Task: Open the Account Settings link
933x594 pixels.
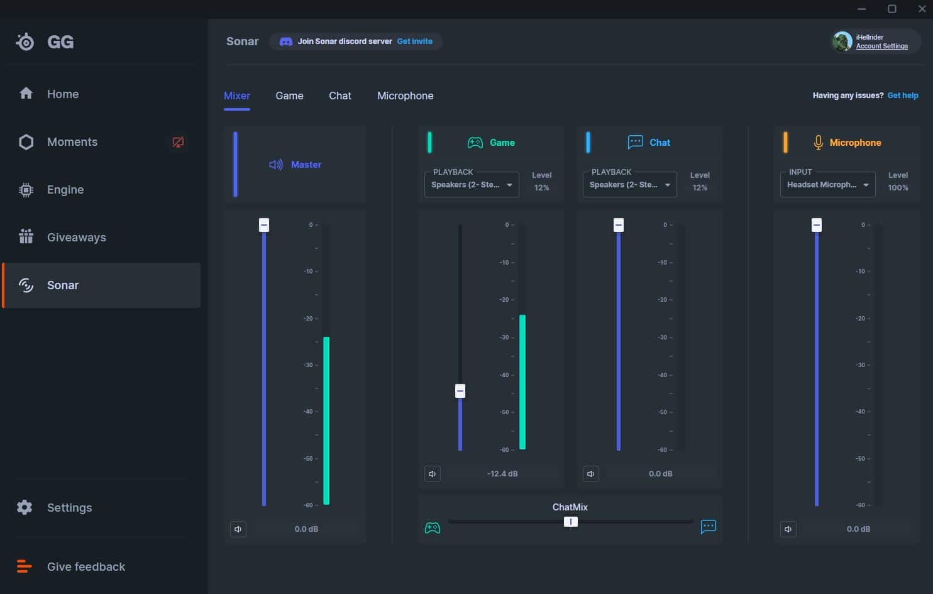Action: point(882,46)
